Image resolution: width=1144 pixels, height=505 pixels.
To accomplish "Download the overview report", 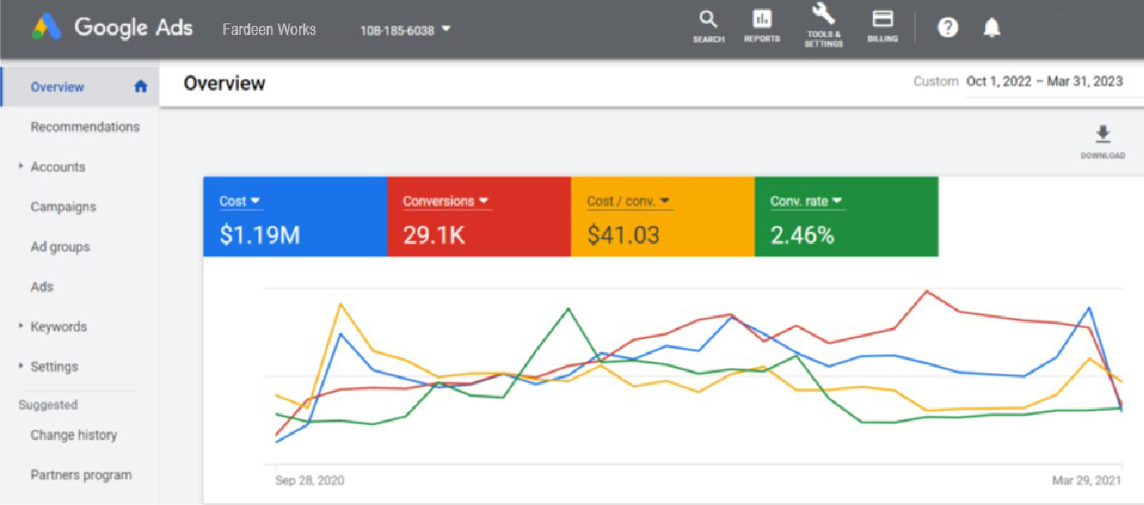I will pos(1102,140).
